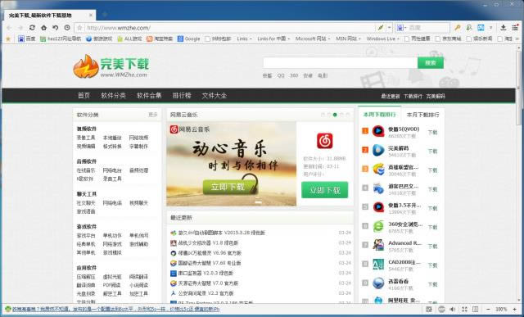The image size is (524, 317).
Task: Switch to the 本月下载排行 tab
Action: [422, 115]
